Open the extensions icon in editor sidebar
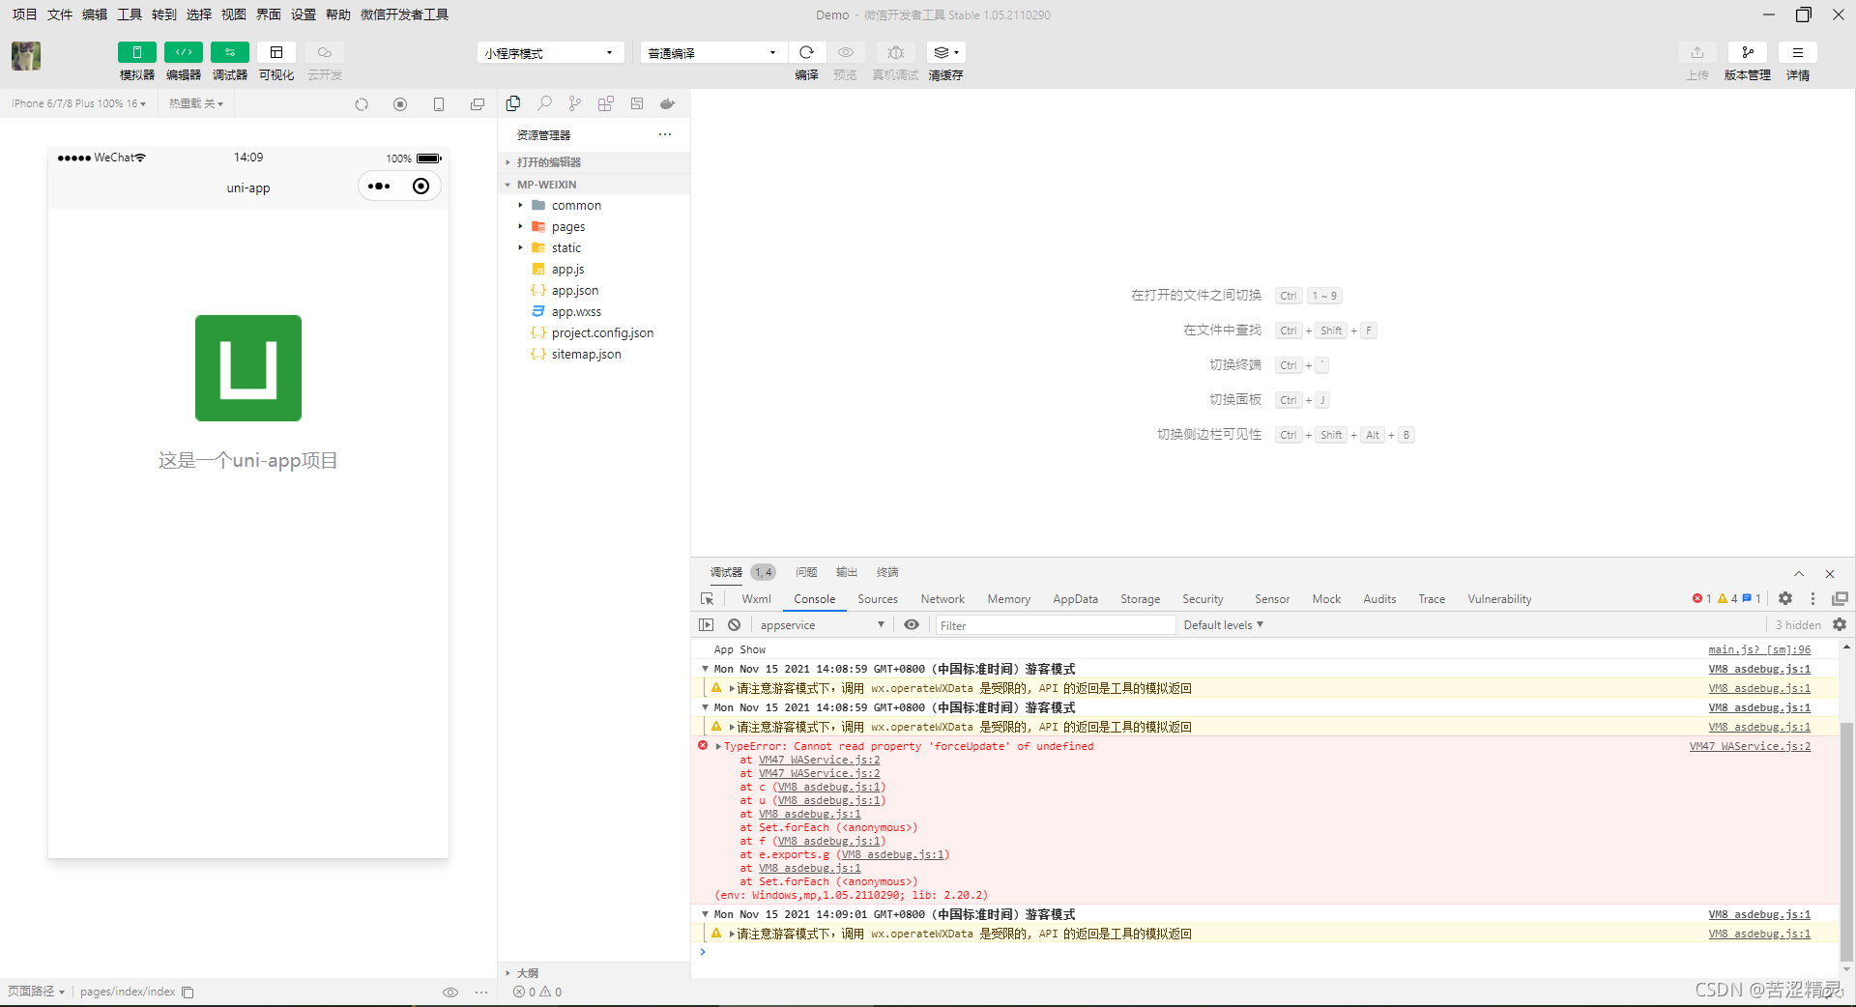The height and width of the screenshot is (1007, 1856). click(606, 103)
